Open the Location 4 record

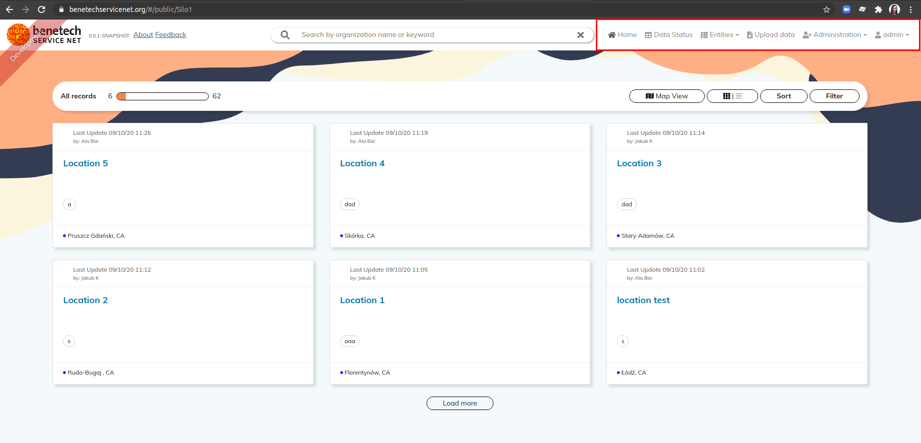[x=362, y=163]
